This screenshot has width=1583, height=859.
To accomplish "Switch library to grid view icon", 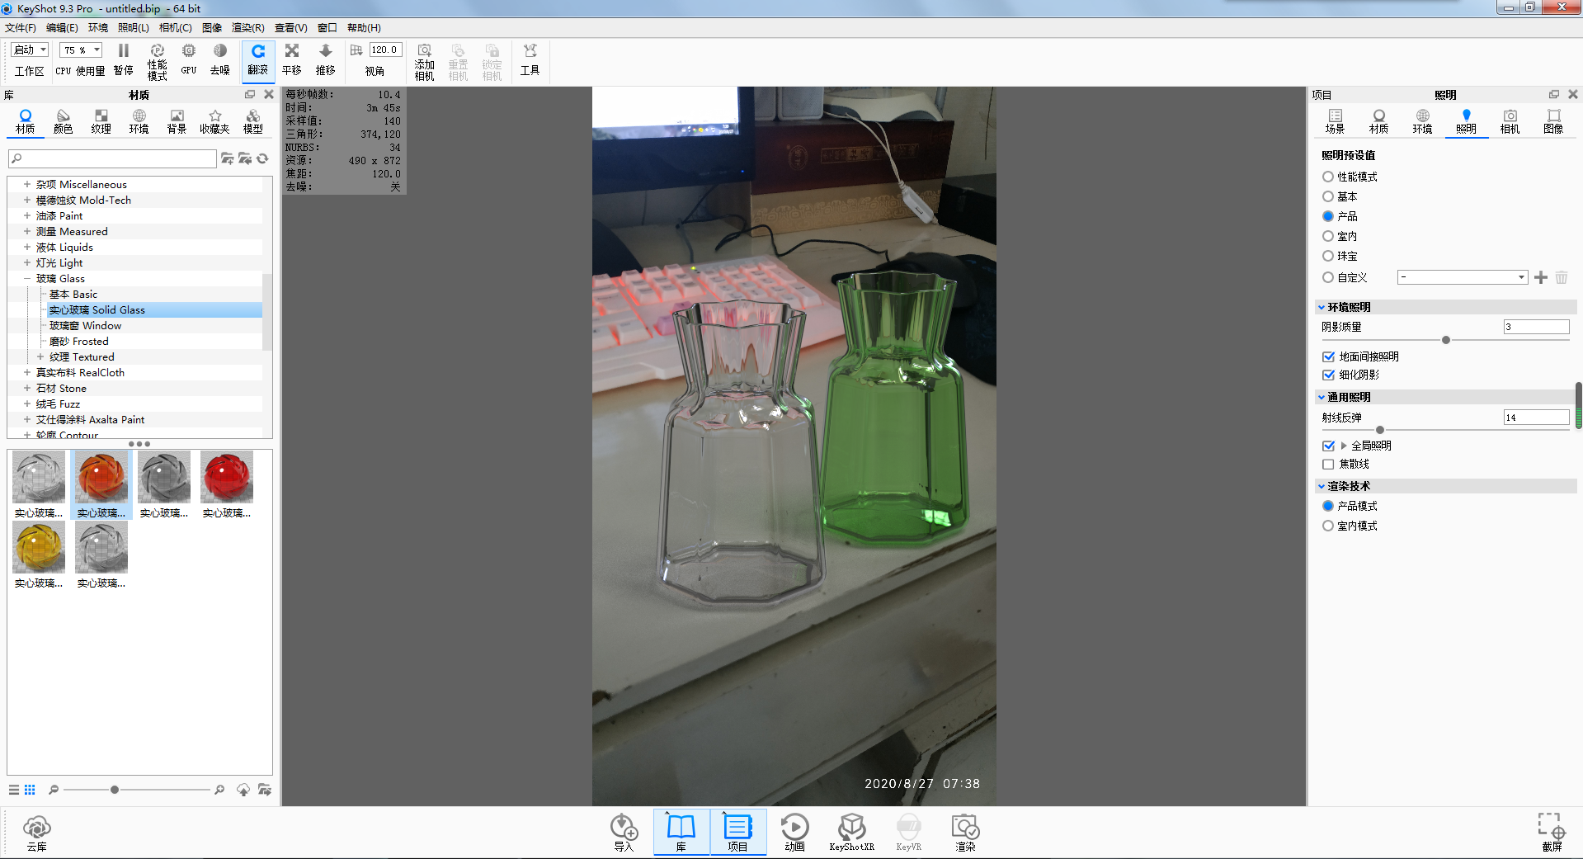I will 30,790.
